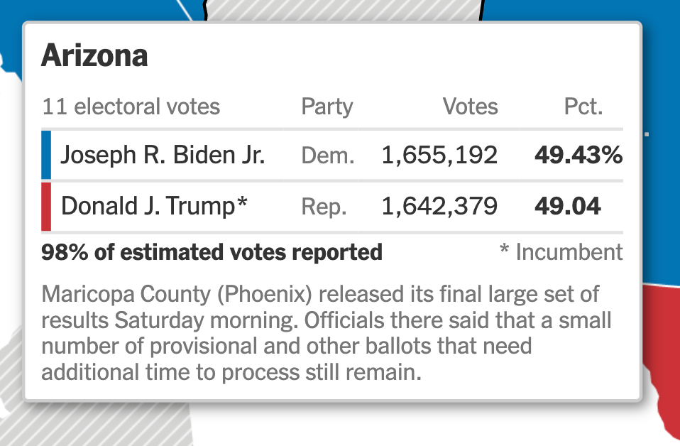Click the Dem. party label
680x446 pixels.
[328, 156]
